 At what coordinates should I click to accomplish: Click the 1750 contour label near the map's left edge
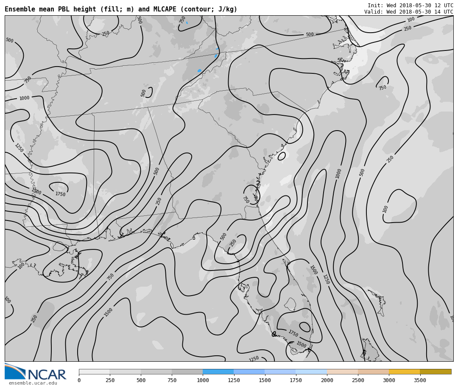tap(60, 194)
